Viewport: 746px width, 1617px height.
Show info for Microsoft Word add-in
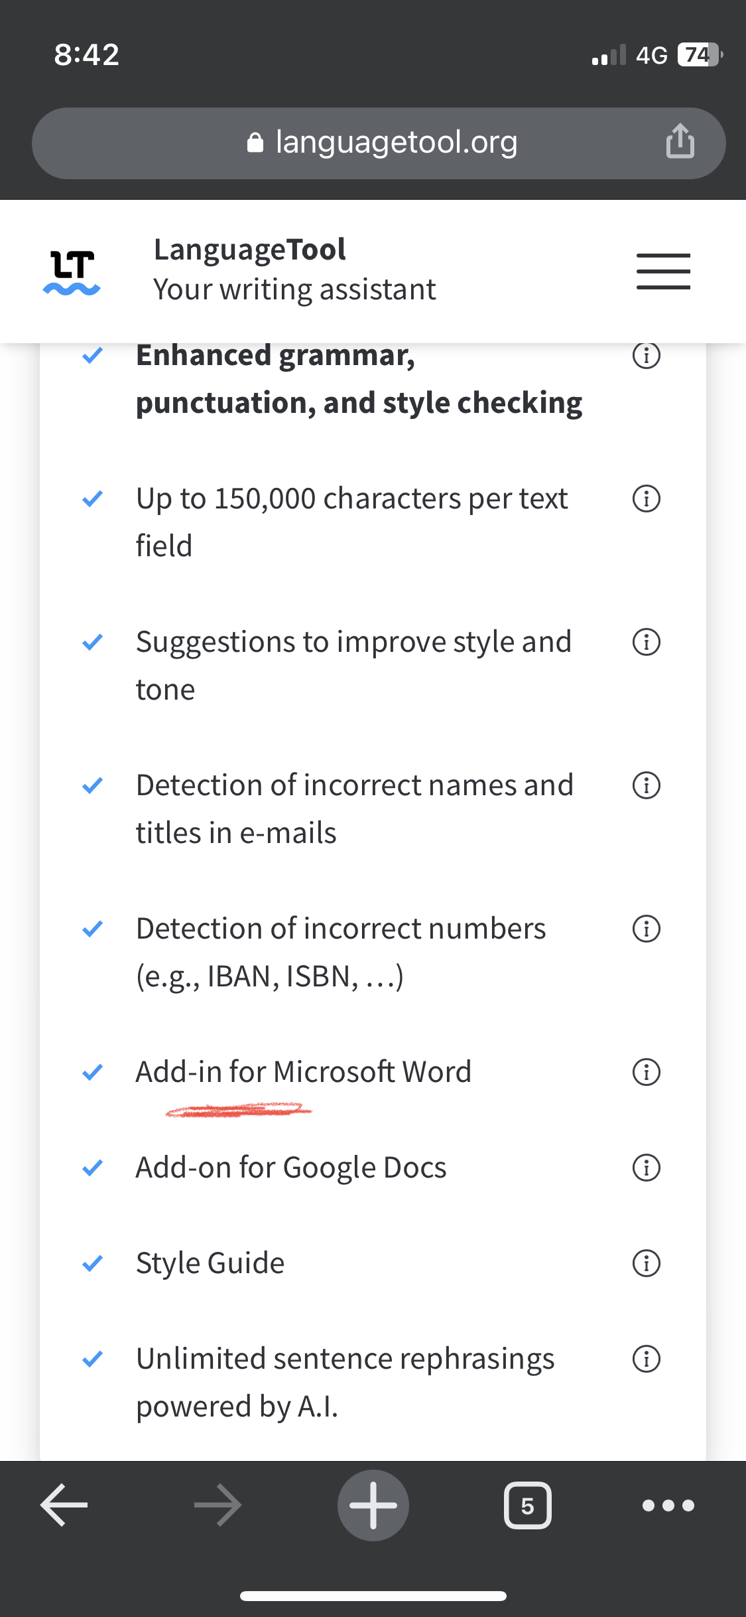pos(647,1072)
